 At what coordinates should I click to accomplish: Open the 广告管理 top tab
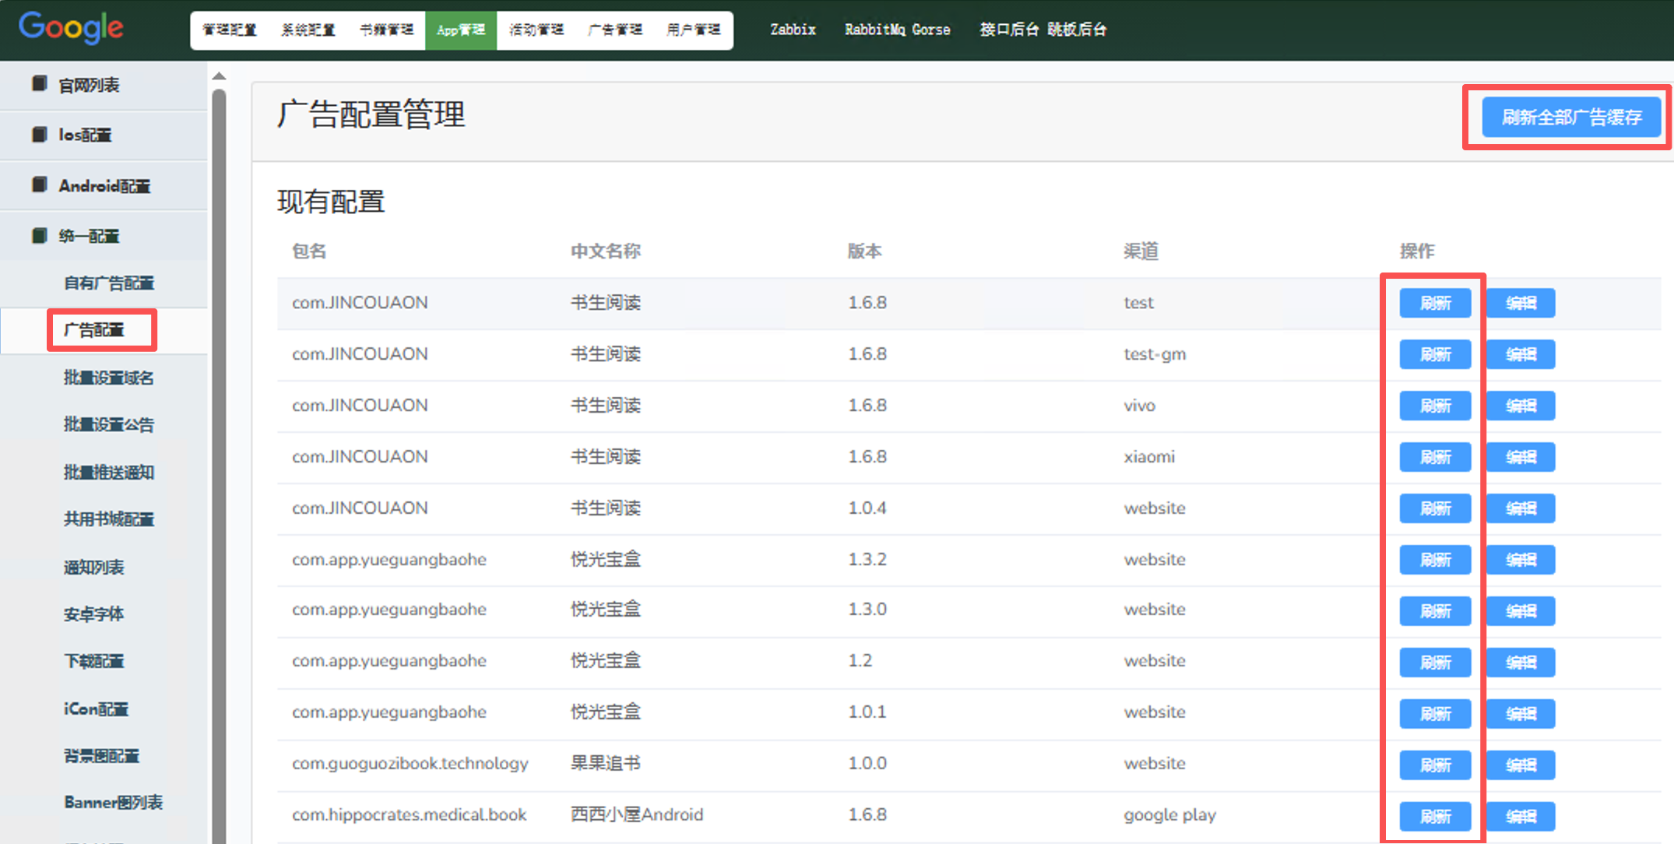click(614, 30)
